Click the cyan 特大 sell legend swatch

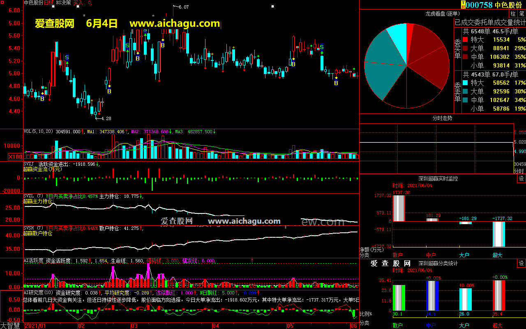click(465, 83)
